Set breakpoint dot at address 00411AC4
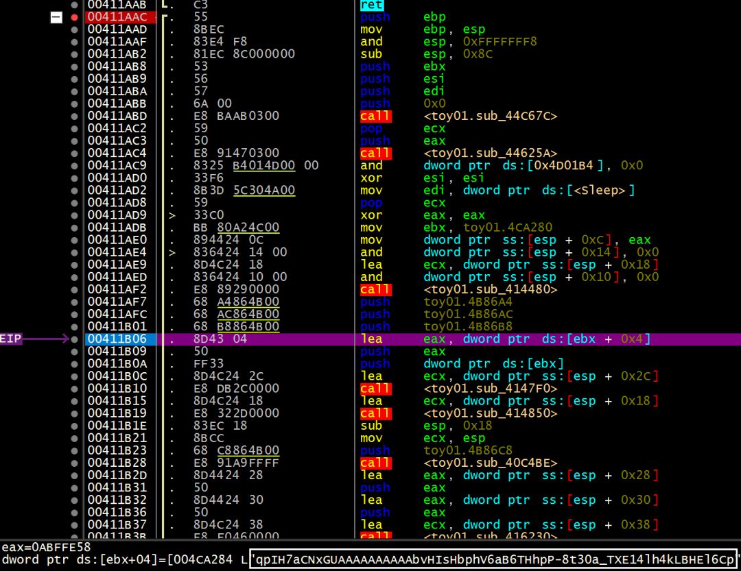The image size is (741, 571). click(74, 153)
